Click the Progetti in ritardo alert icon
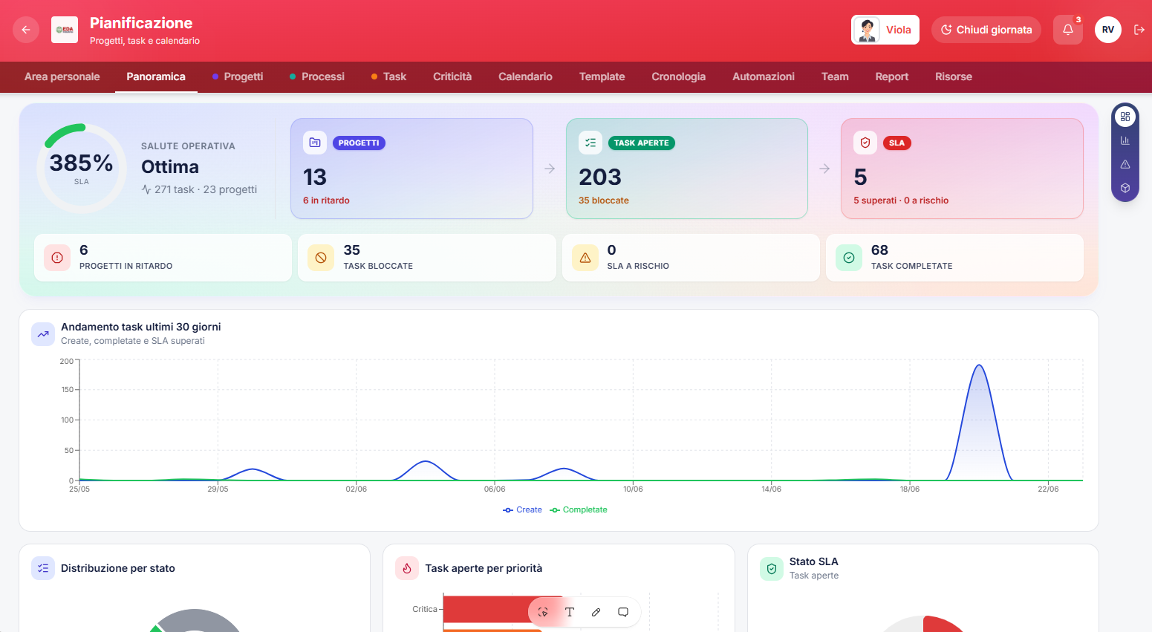This screenshot has height=632, width=1152. [57, 258]
